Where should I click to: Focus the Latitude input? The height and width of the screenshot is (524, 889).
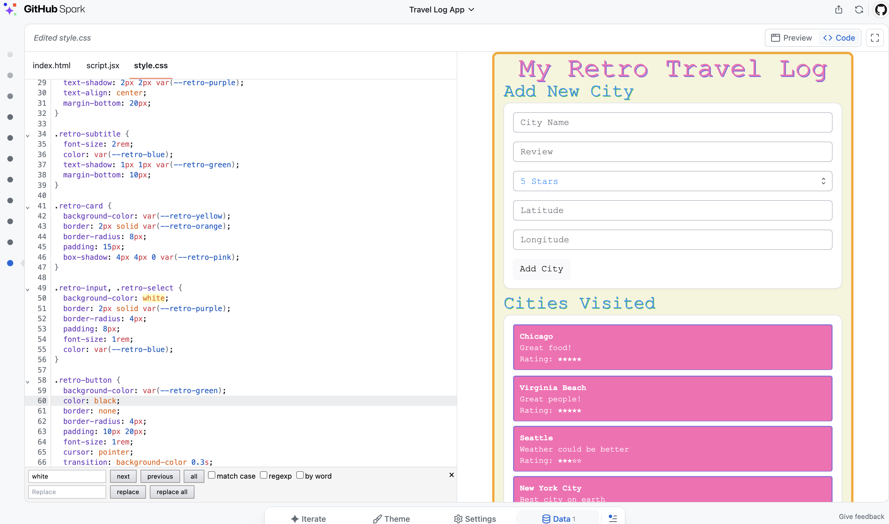673,210
